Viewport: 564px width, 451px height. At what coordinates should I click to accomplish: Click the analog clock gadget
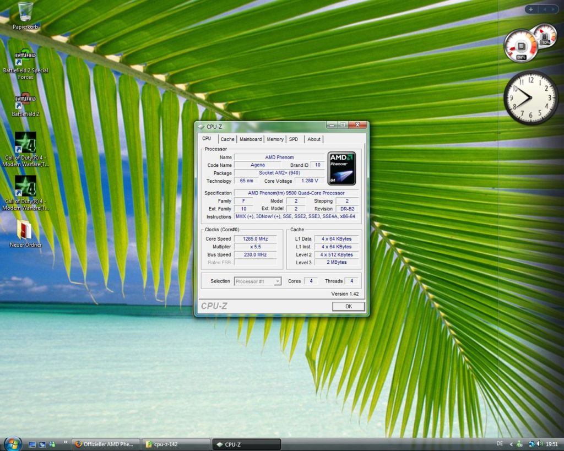pos(530,98)
